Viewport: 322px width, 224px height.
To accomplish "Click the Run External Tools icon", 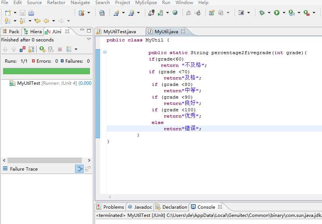I will 307,13.
